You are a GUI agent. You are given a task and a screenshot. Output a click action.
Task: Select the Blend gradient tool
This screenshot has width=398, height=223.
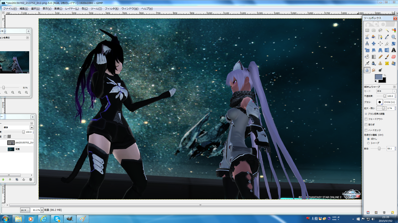tap(373, 57)
